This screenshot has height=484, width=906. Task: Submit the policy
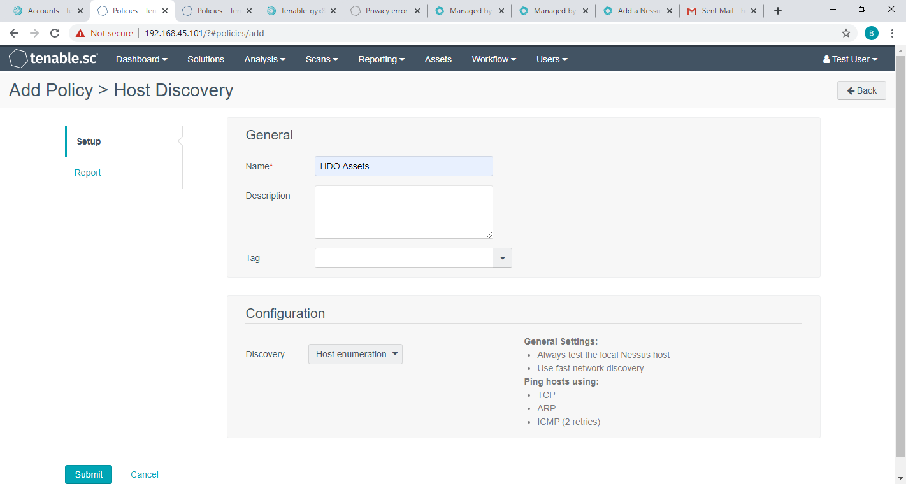[x=89, y=474]
